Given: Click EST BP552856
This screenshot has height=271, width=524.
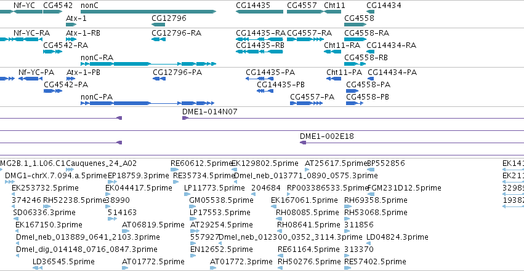Looking at the screenshot, I should tap(370, 170).
